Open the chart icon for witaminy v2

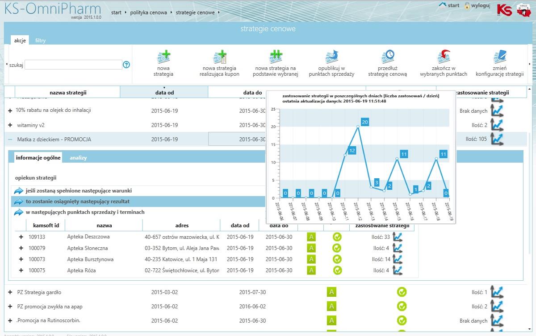(497, 125)
